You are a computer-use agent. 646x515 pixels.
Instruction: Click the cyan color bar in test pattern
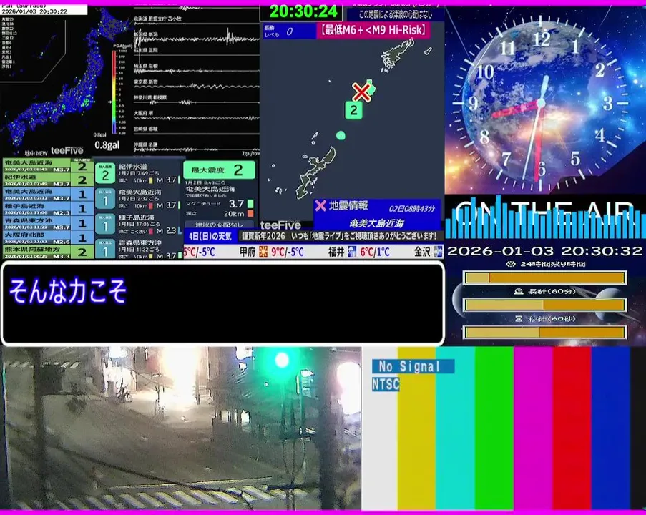pos(455,428)
